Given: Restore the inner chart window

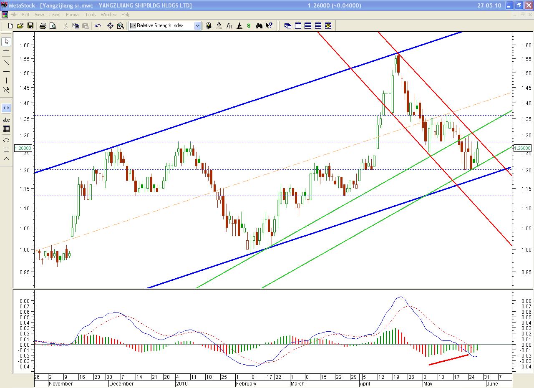Looking at the screenshot, I should pos(522,15).
